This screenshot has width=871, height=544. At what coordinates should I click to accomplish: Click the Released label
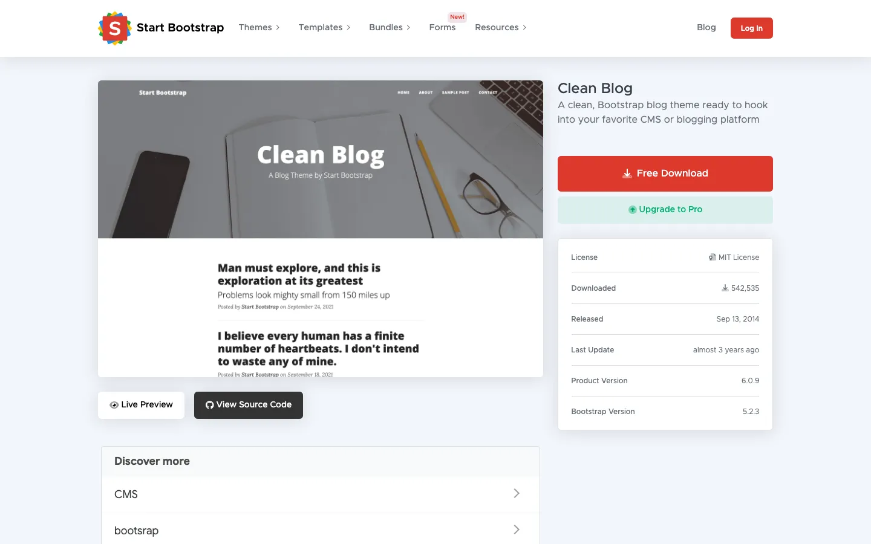pos(587,319)
